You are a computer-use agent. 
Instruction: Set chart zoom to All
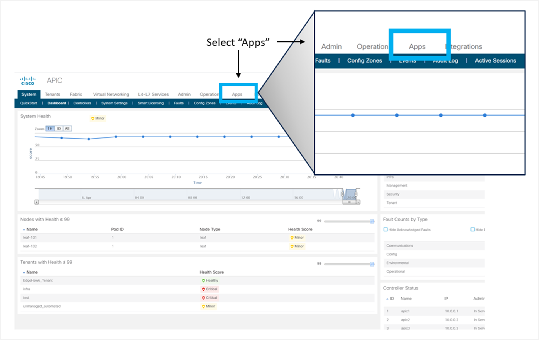pos(67,129)
